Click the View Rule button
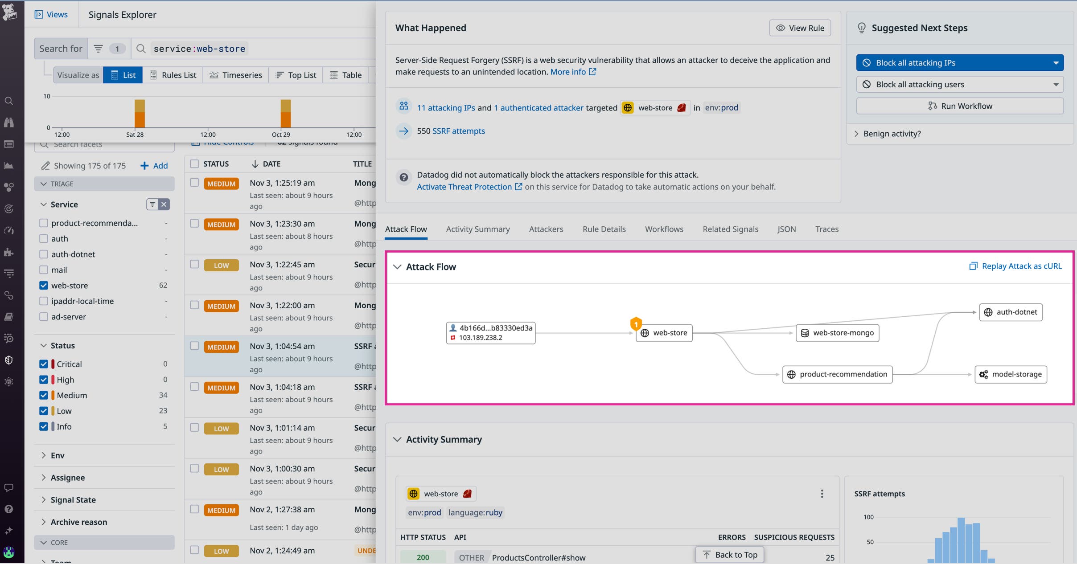The height and width of the screenshot is (564, 1077). click(800, 28)
